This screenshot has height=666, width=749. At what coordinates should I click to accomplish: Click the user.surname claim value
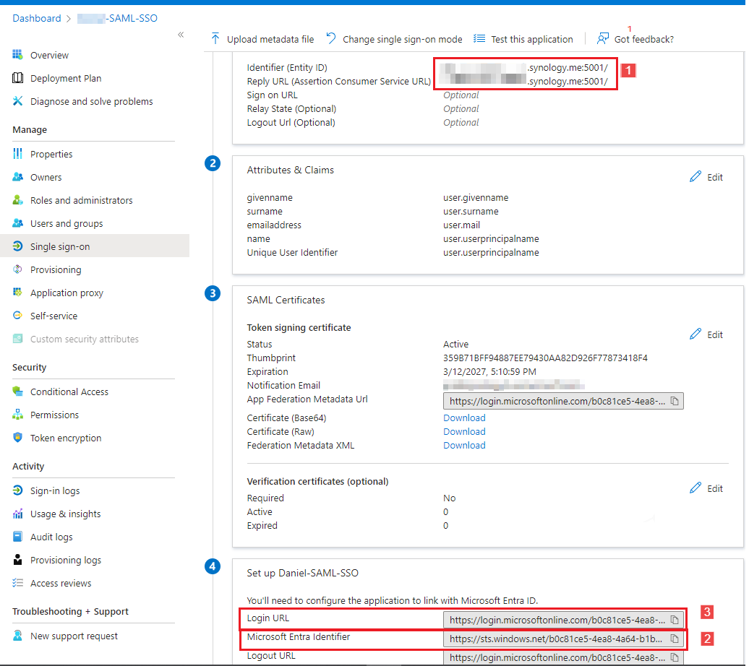(x=471, y=212)
